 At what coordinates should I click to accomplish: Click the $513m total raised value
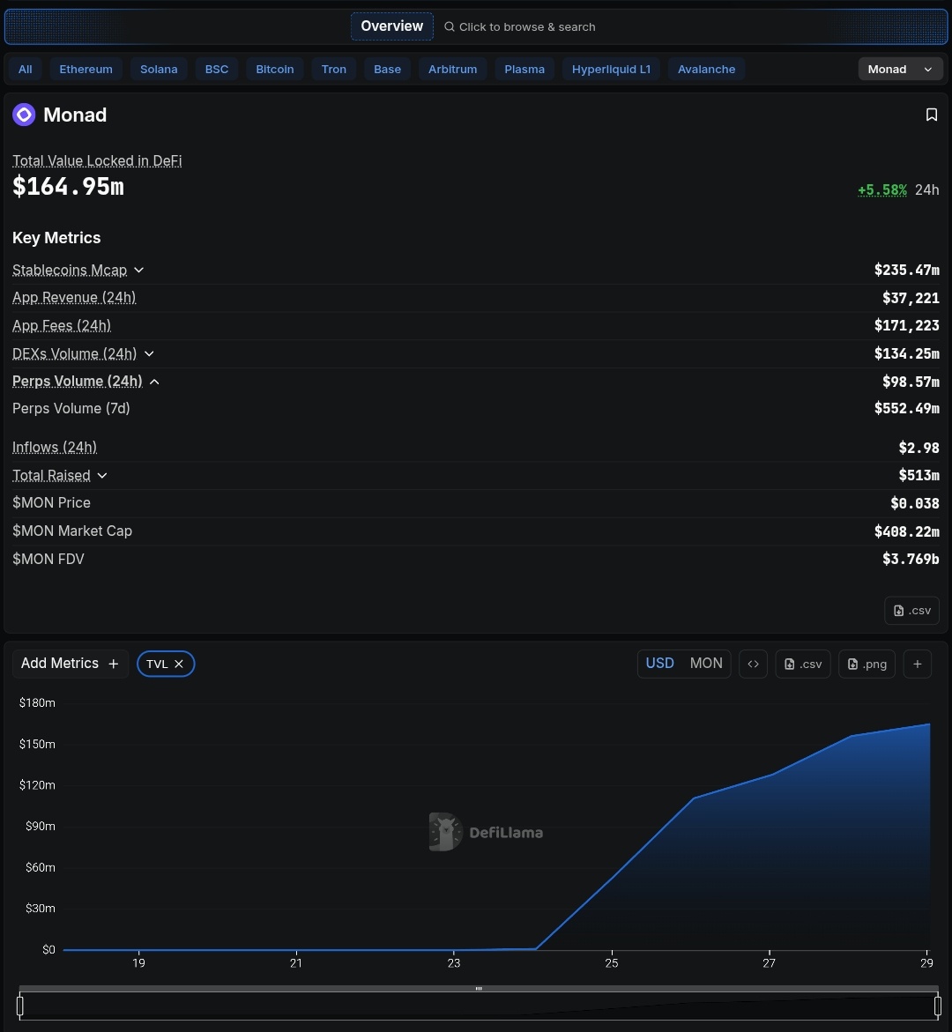click(919, 475)
